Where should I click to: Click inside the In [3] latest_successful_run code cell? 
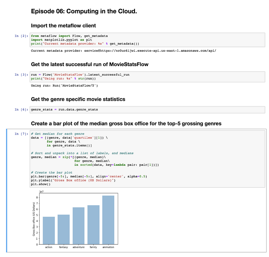[x=147, y=77]
